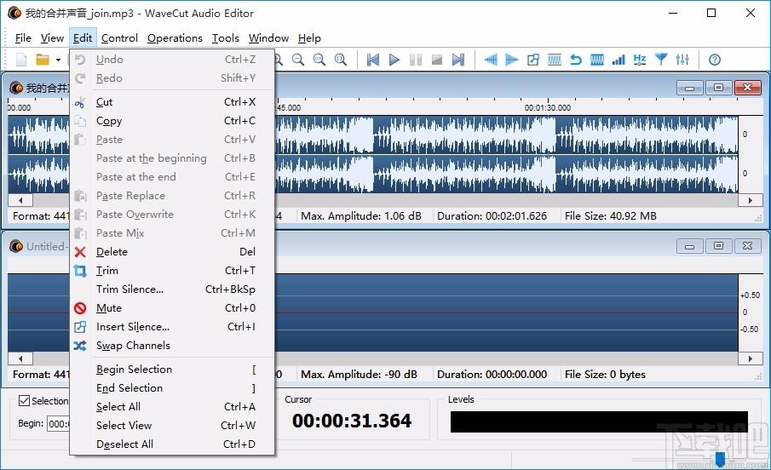Screen dimensions: 771x470
Task: Click the Levels meter bar
Action: (599, 421)
